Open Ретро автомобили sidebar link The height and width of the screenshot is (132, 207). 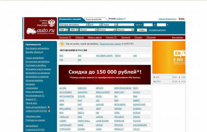34,92
